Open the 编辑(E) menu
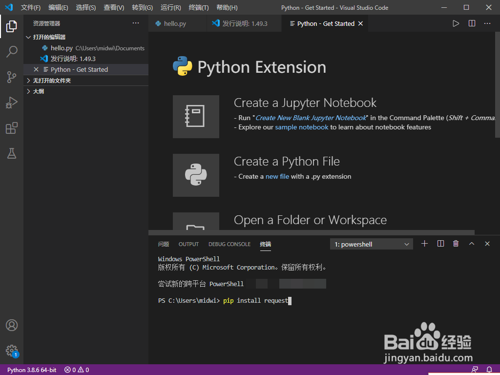This screenshot has width=500, height=375. point(58,7)
